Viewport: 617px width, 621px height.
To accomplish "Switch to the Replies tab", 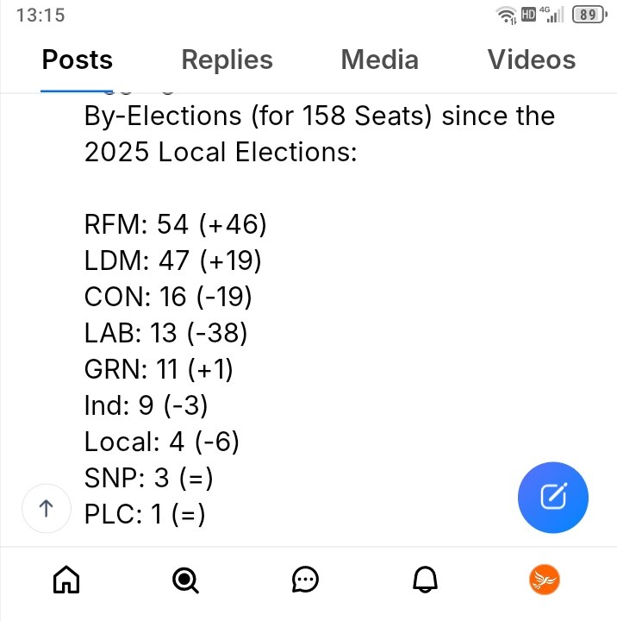I will (x=227, y=60).
